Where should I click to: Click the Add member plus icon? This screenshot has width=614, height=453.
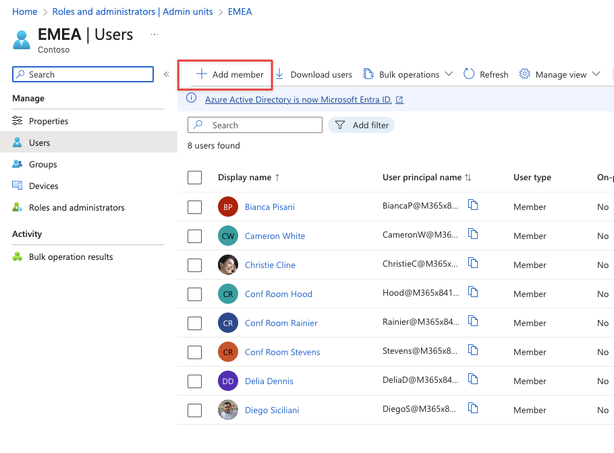[201, 74]
